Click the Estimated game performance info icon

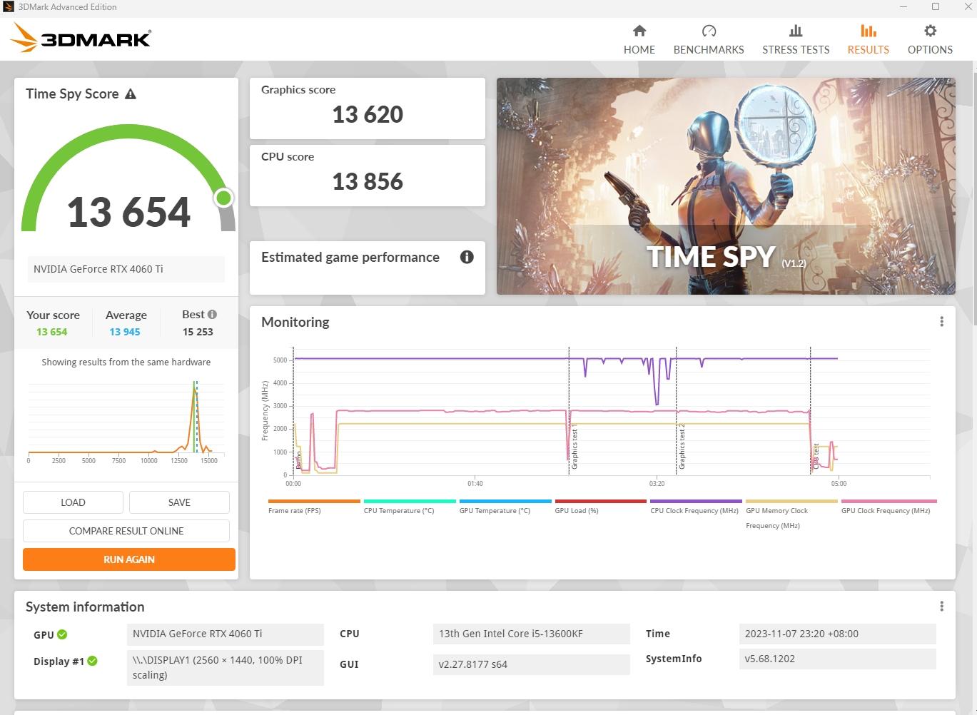(467, 257)
